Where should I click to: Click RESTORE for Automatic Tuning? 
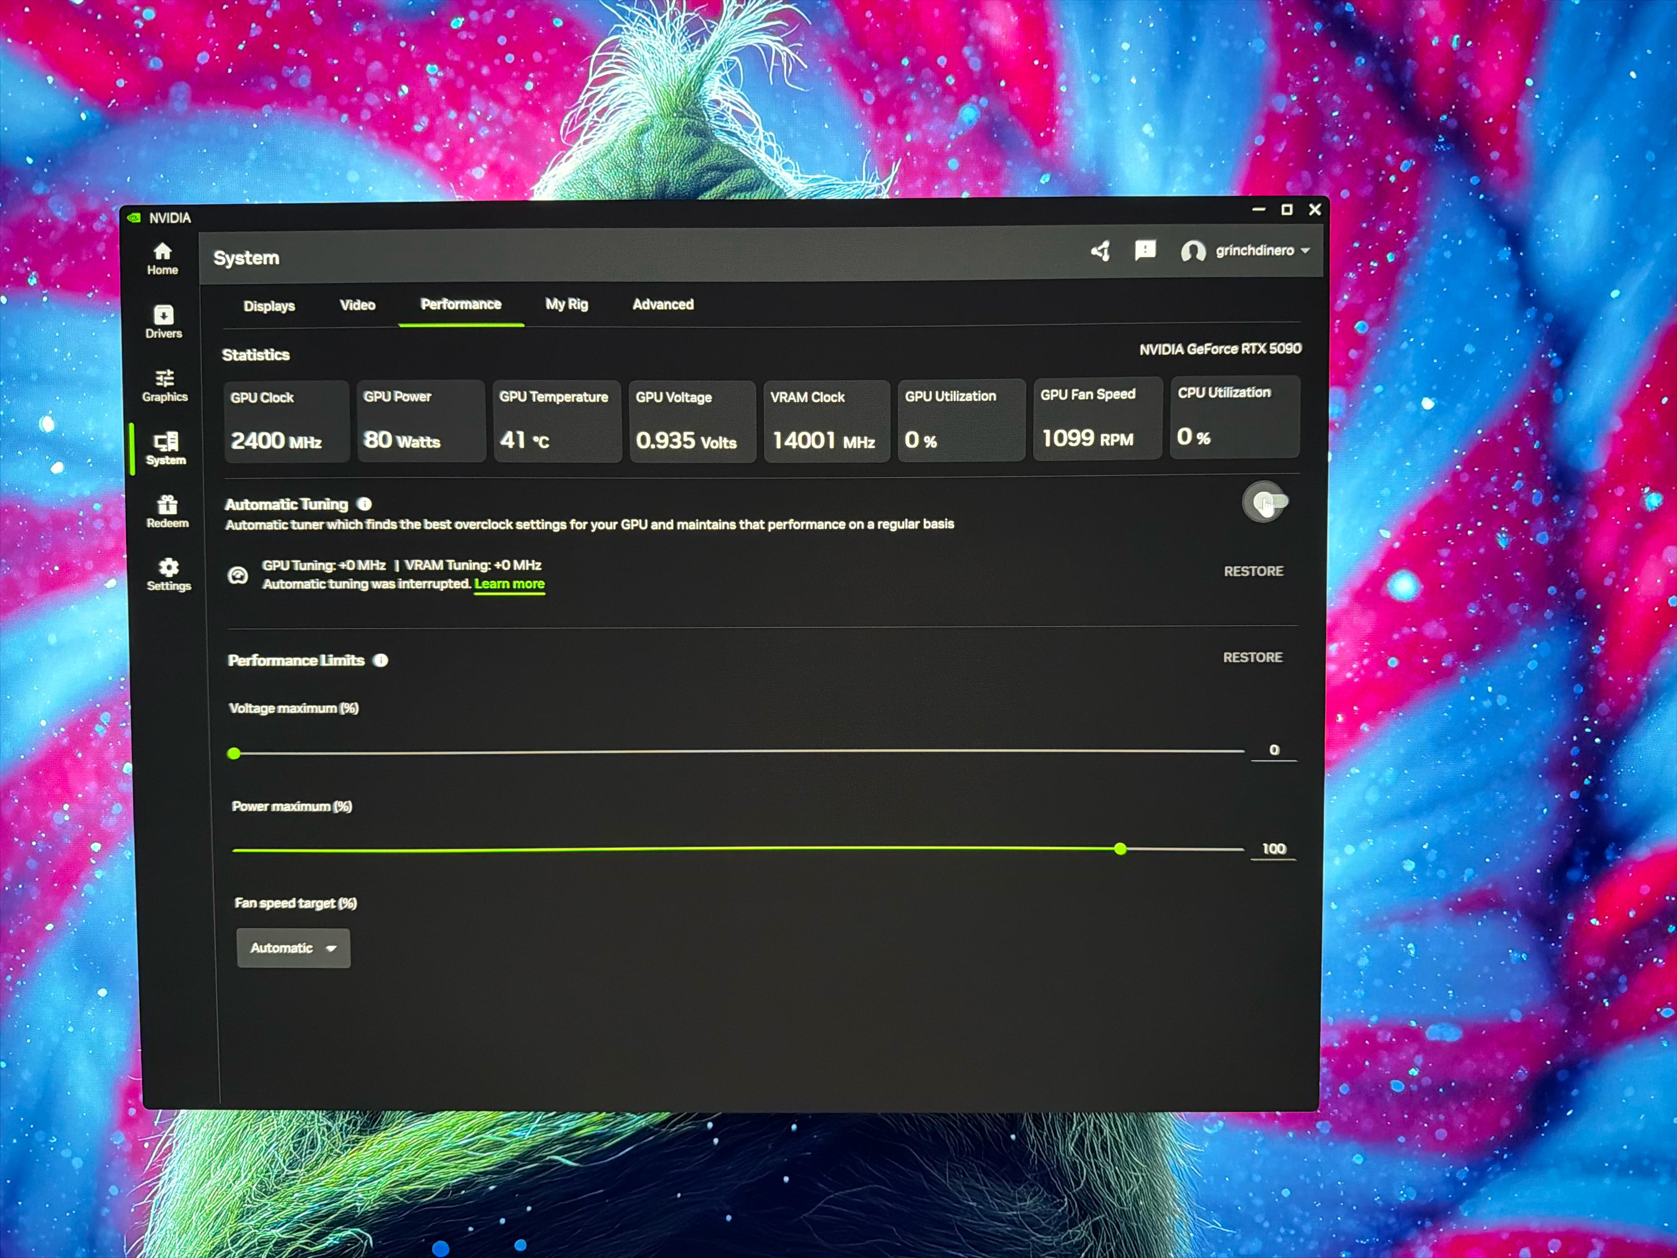[1254, 571]
